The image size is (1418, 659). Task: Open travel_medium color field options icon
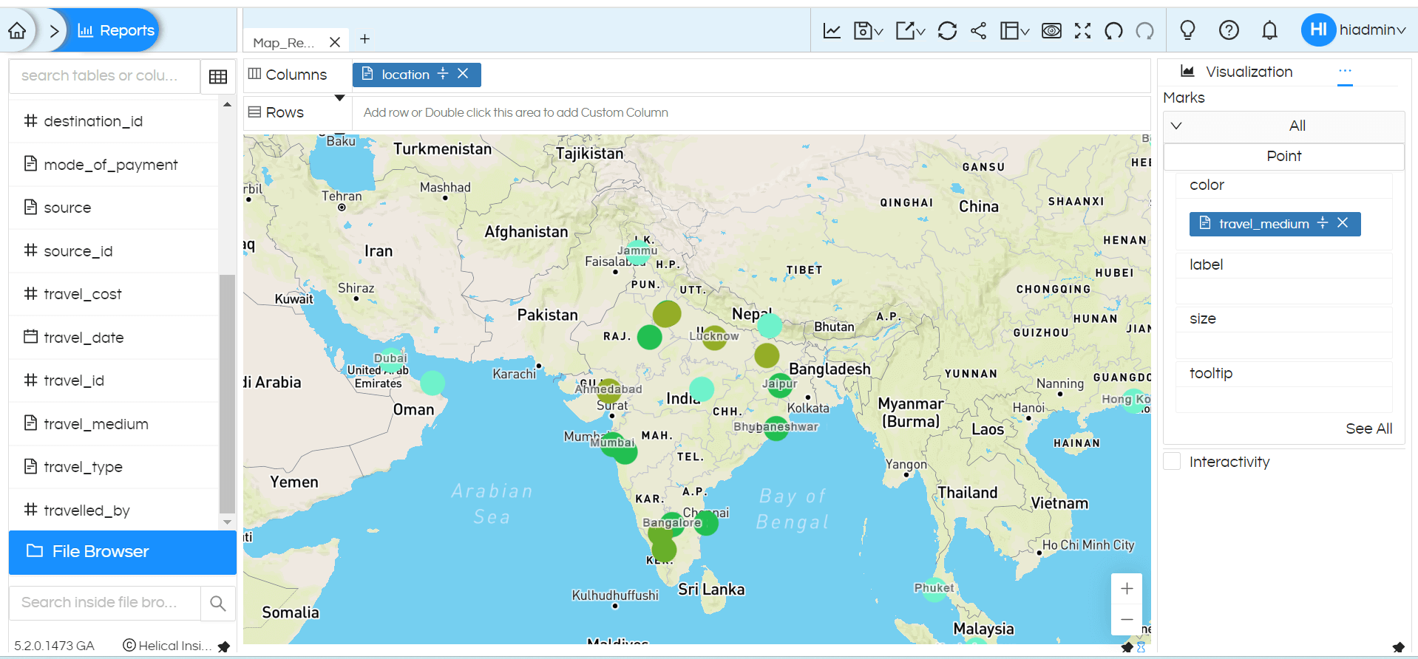(x=1323, y=223)
